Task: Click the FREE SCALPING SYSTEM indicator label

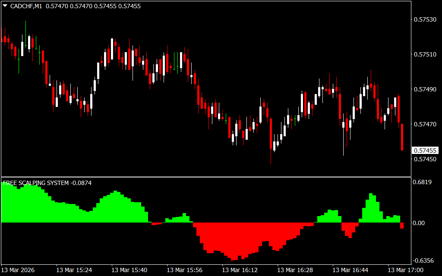Action: click(35, 183)
